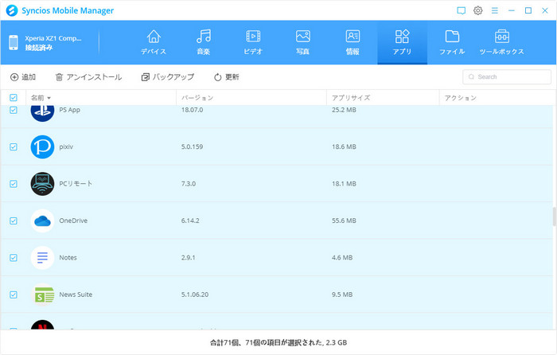Click the settings gear icon in title bar
The width and height of the screenshot is (557, 355).
pos(478,10)
